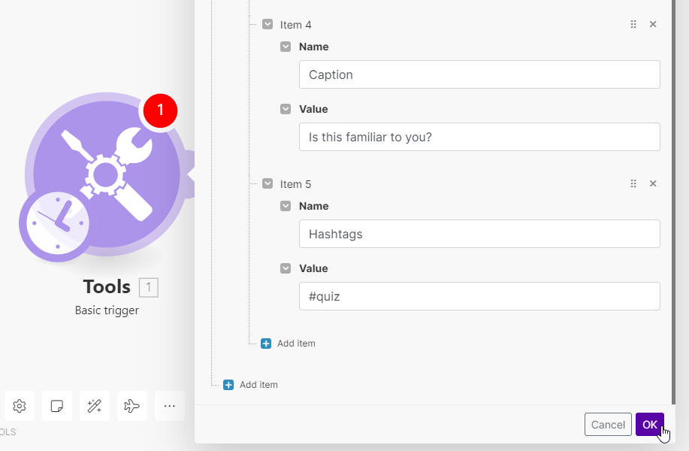
Task: Click the drag handle for Item 4
Action: 633,25
